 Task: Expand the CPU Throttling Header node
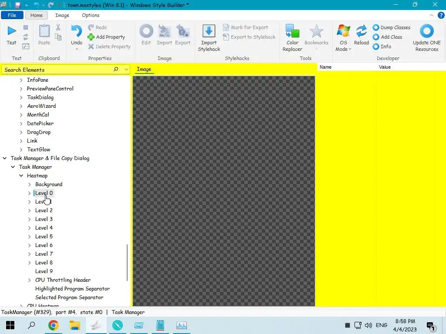[29, 280]
